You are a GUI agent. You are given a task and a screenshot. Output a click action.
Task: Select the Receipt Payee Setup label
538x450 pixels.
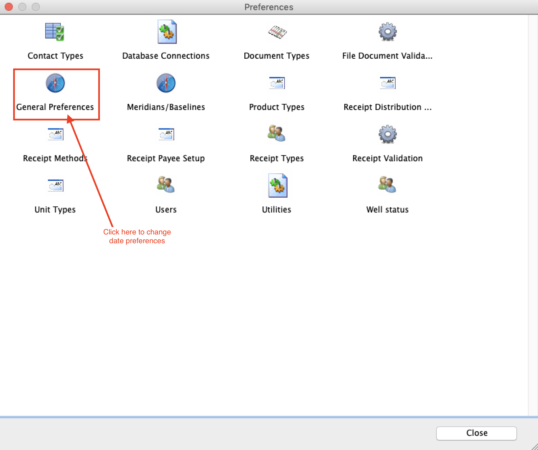pos(166,159)
